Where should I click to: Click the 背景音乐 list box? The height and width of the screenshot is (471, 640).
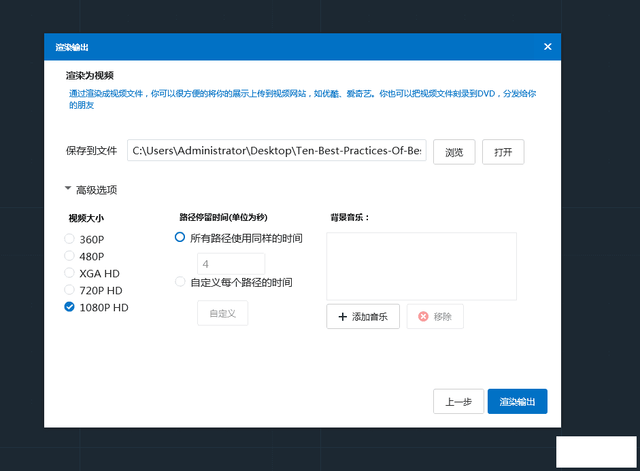[x=422, y=266]
